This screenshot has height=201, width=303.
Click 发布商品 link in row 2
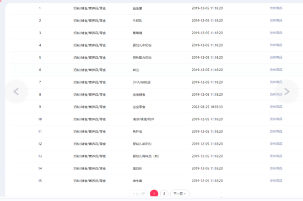coord(276,20)
